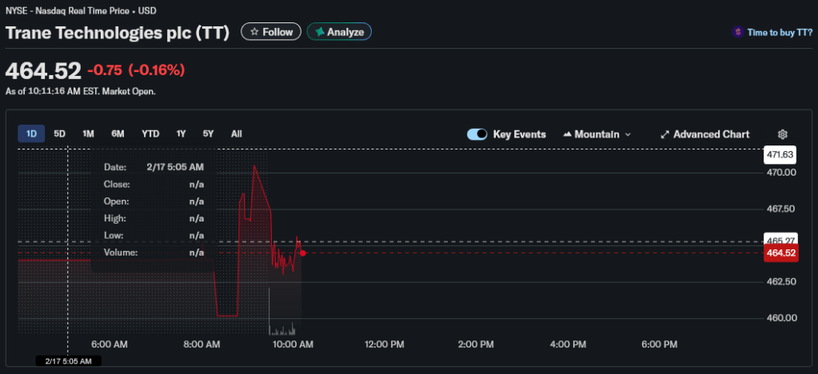Open the Advanced Chart link

click(x=704, y=134)
